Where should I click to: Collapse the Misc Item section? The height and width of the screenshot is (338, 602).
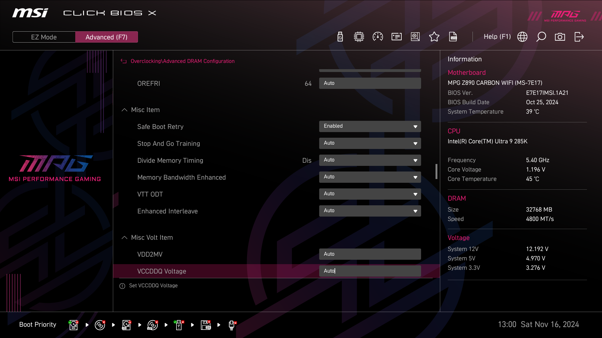pyautogui.click(x=124, y=110)
